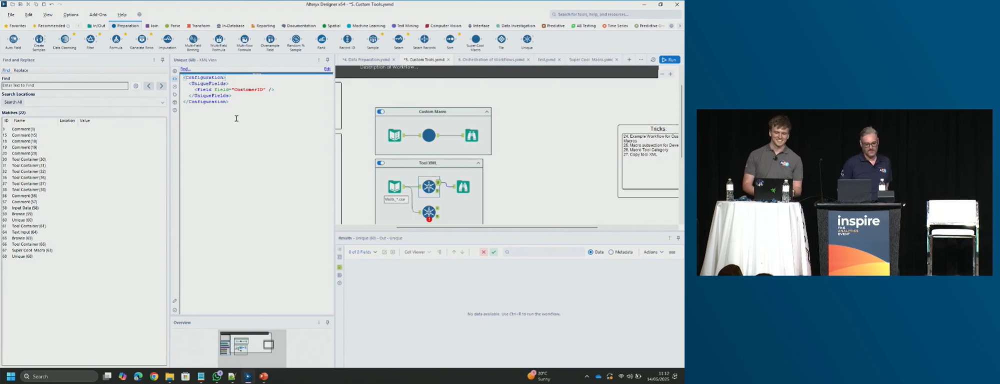The width and height of the screenshot is (1000, 384).
Task: Open Windows Start menu
Action: pyautogui.click(x=10, y=376)
